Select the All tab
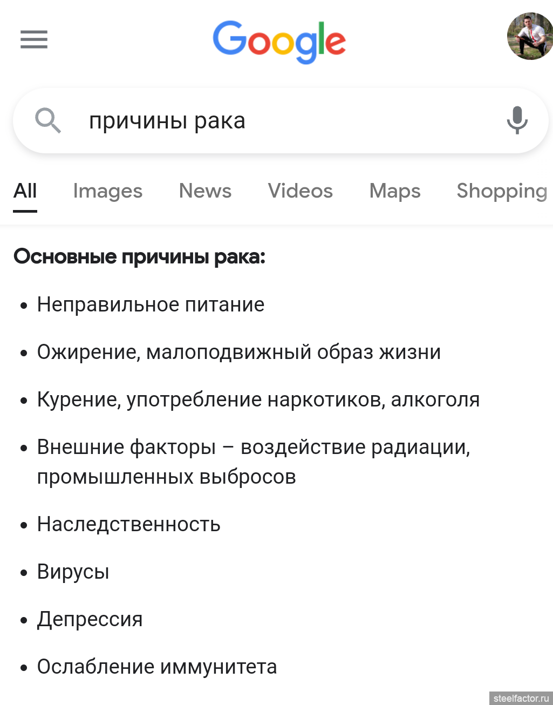 (25, 191)
